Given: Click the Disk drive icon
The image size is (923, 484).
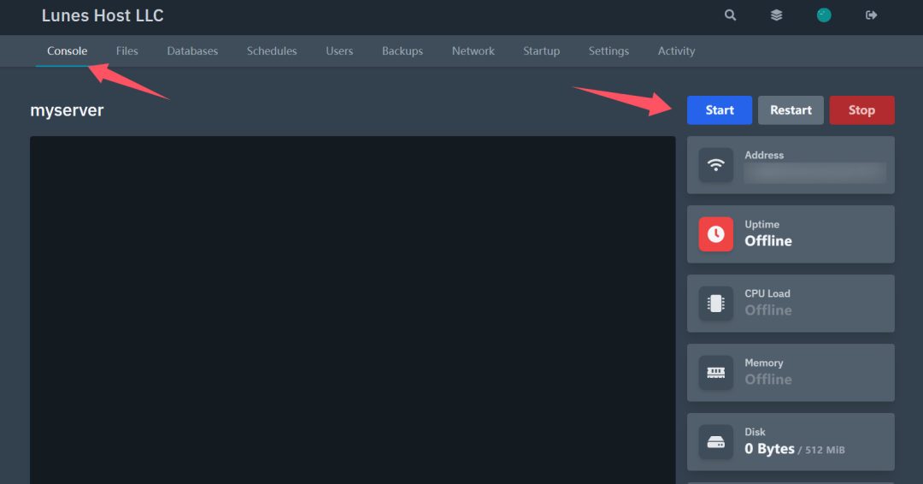Looking at the screenshot, I should tap(716, 442).
